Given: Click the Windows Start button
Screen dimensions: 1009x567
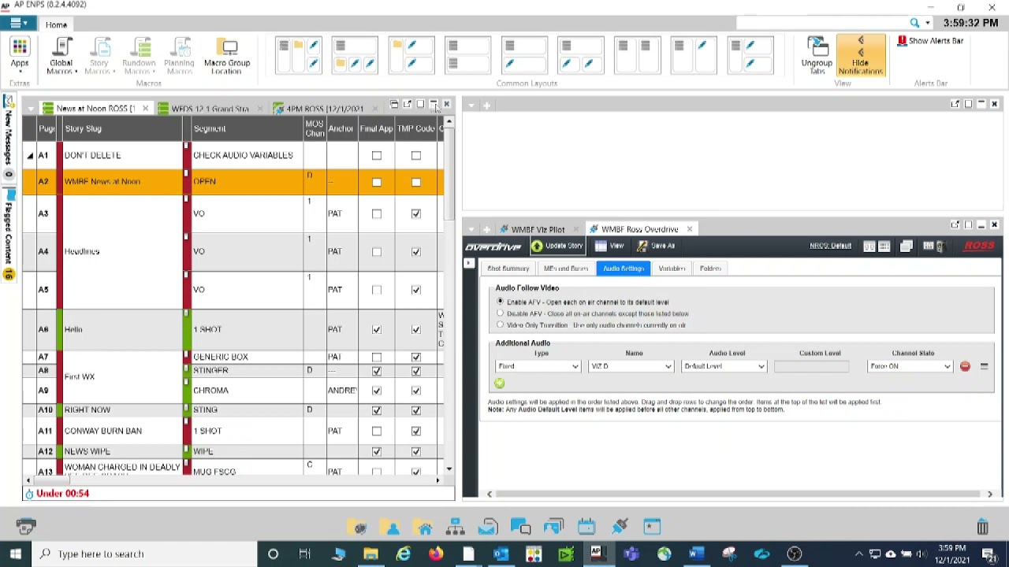Looking at the screenshot, I should 15,554.
